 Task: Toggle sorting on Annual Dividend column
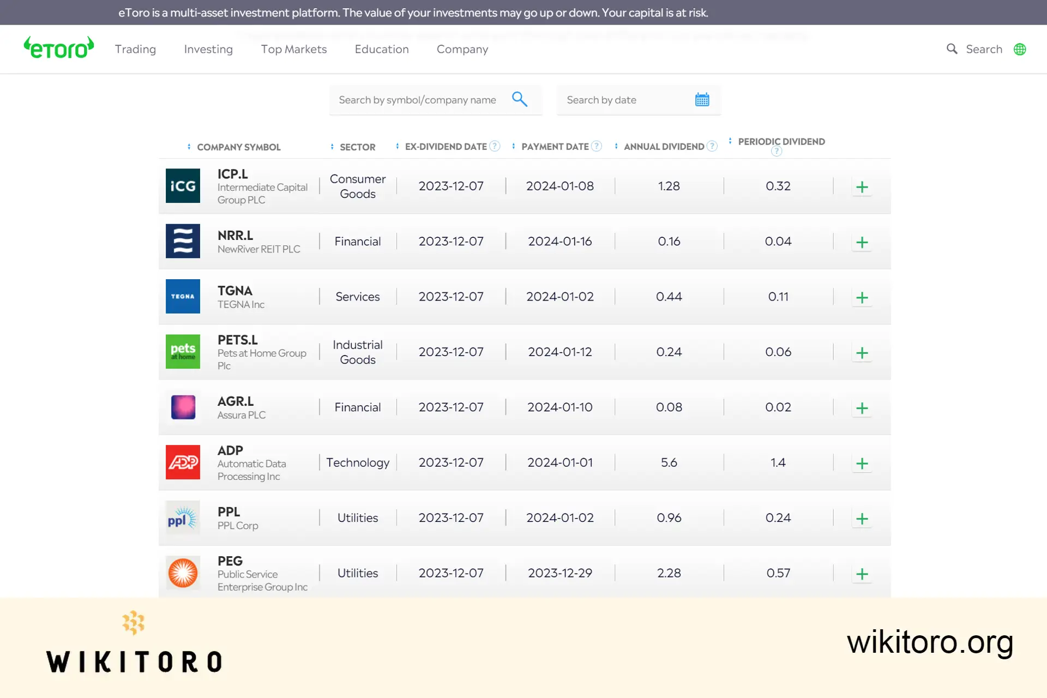(615, 146)
